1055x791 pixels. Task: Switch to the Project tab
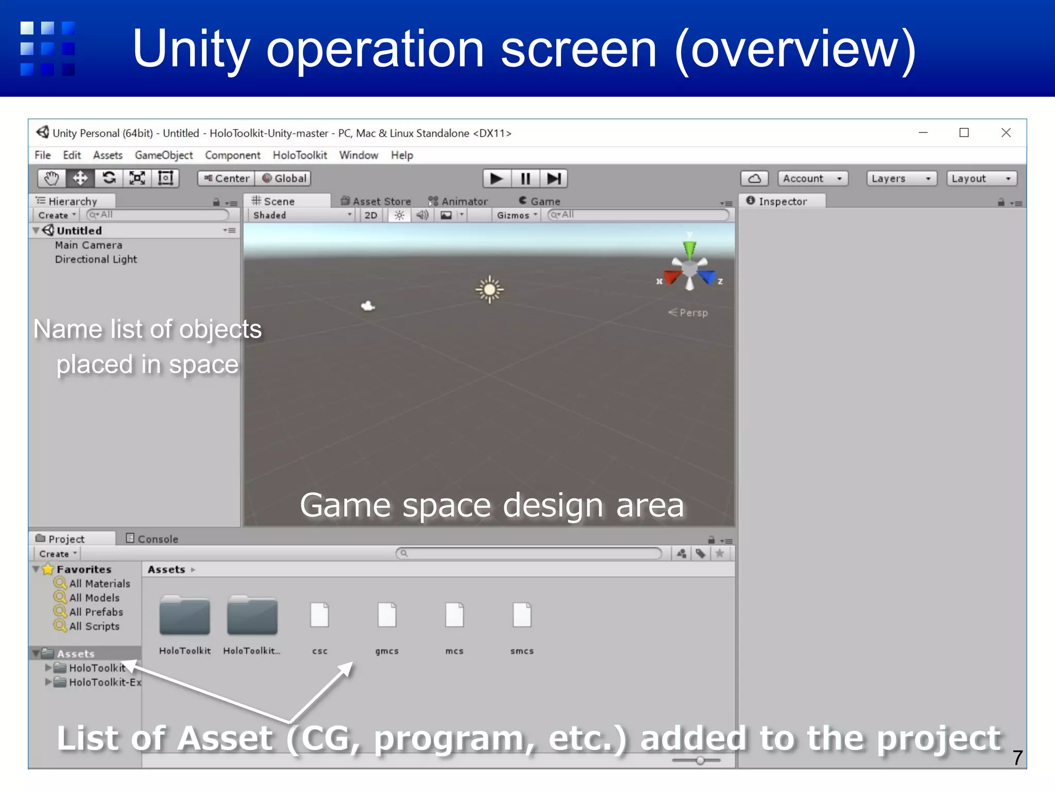point(72,539)
